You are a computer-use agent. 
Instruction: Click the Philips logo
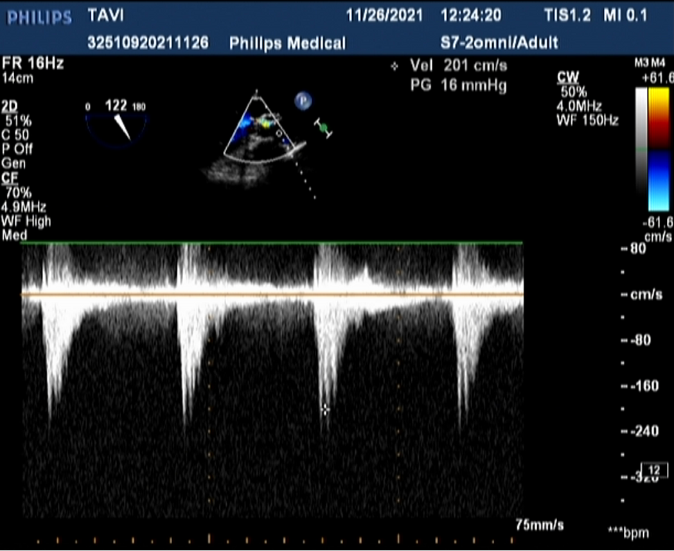(x=39, y=17)
